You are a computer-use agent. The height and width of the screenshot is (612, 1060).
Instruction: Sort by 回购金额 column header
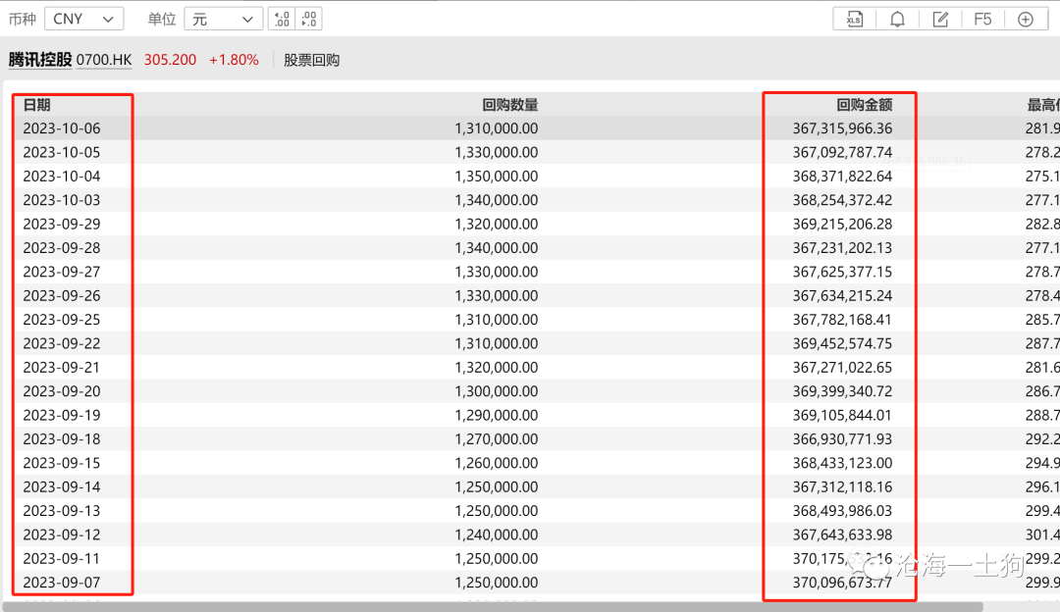864,105
